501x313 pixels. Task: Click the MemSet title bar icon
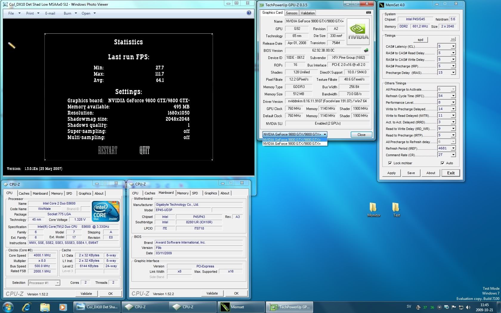(382, 5)
